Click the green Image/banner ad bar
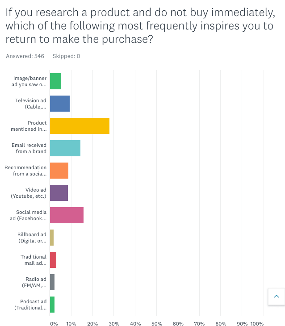This screenshot has width=285, height=326. pyautogui.click(x=55, y=81)
